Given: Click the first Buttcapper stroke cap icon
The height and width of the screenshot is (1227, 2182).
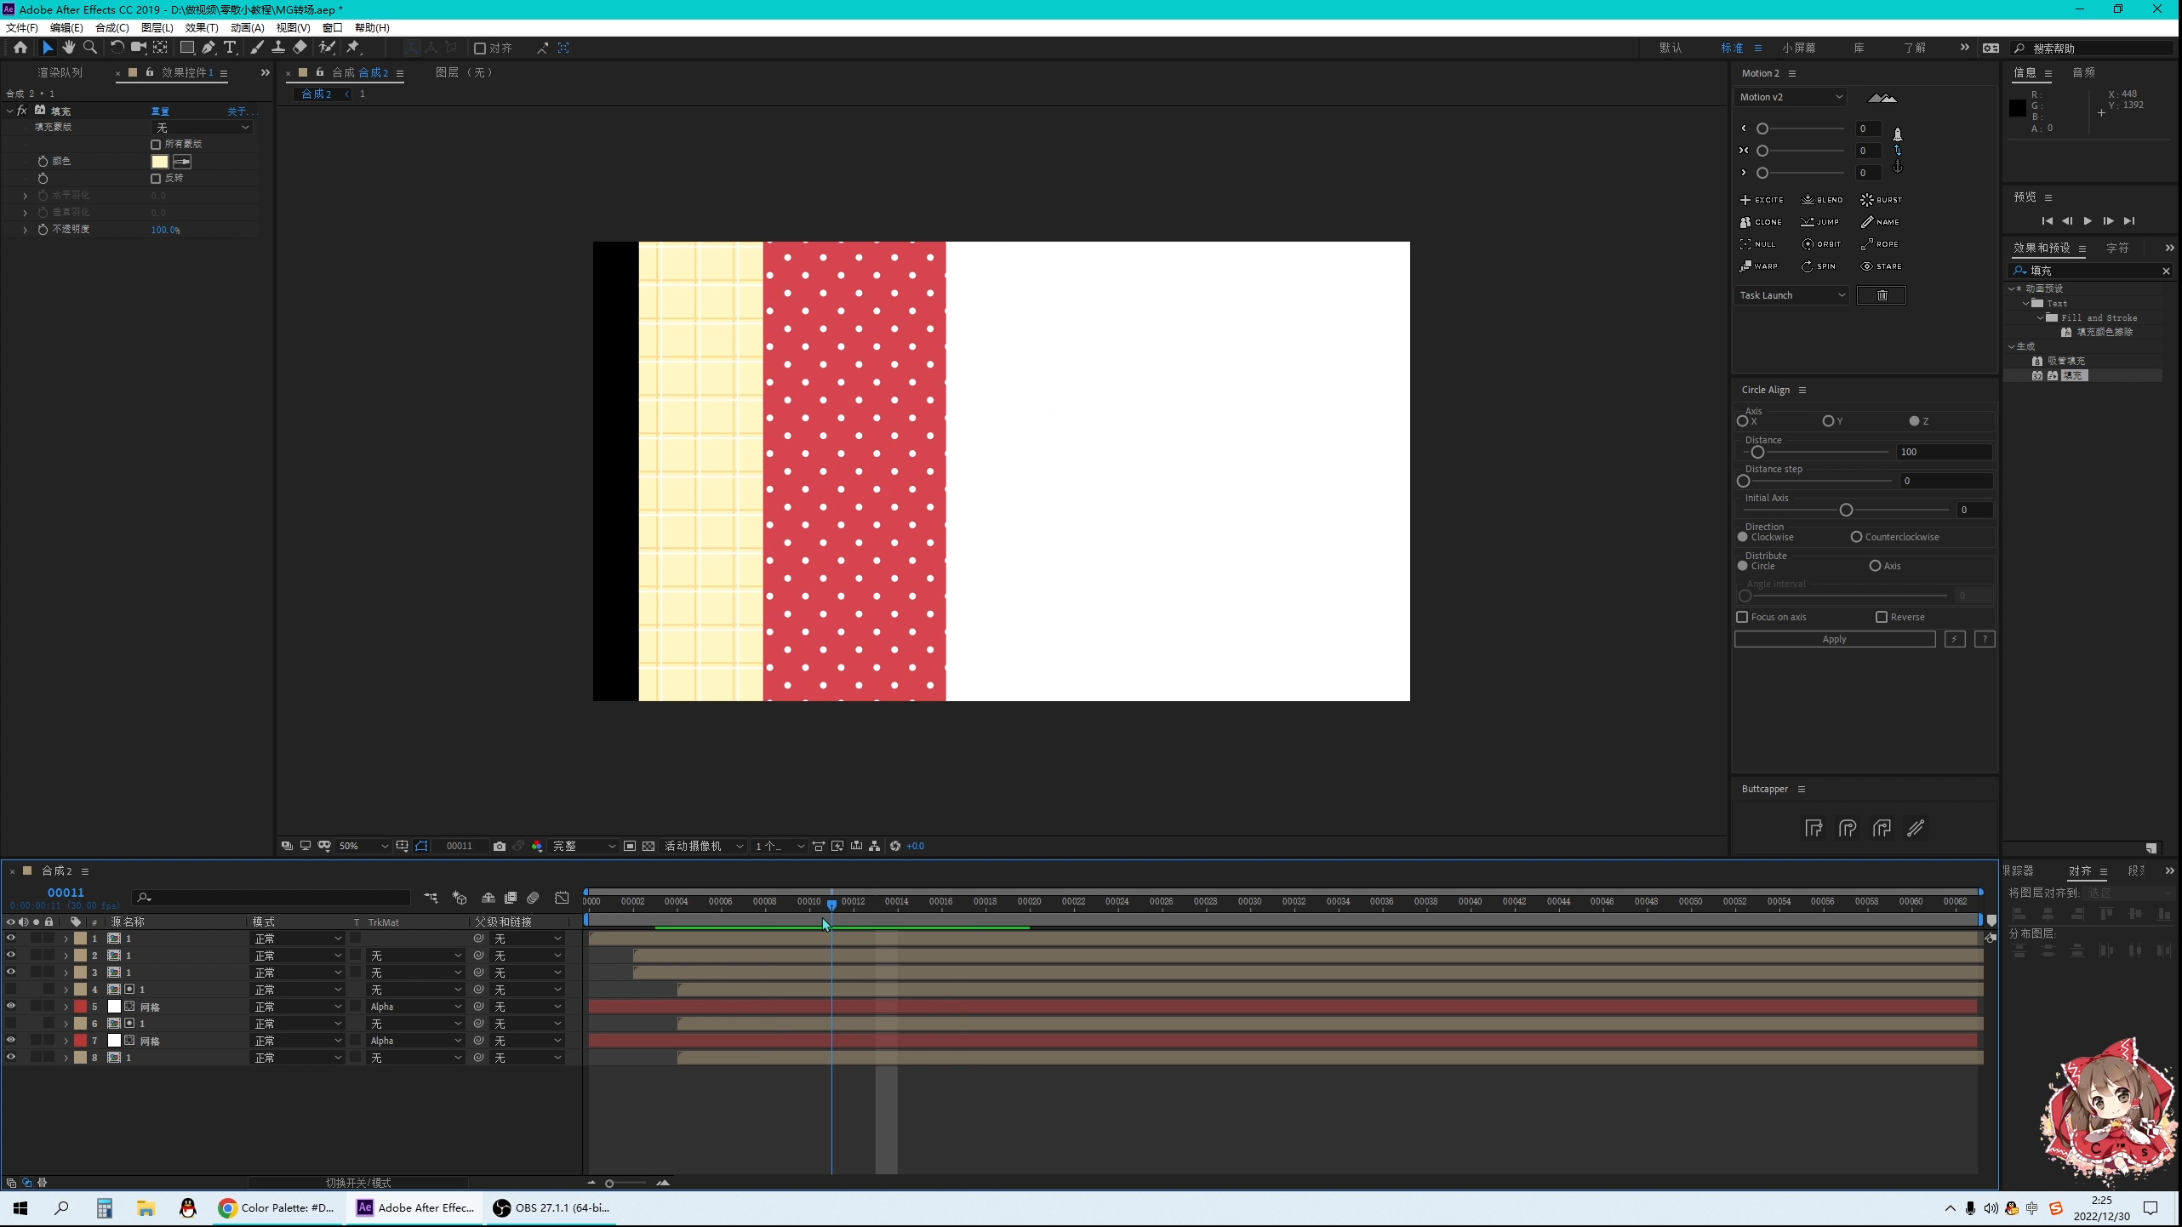Looking at the screenshot, I should pos(1814,828).
